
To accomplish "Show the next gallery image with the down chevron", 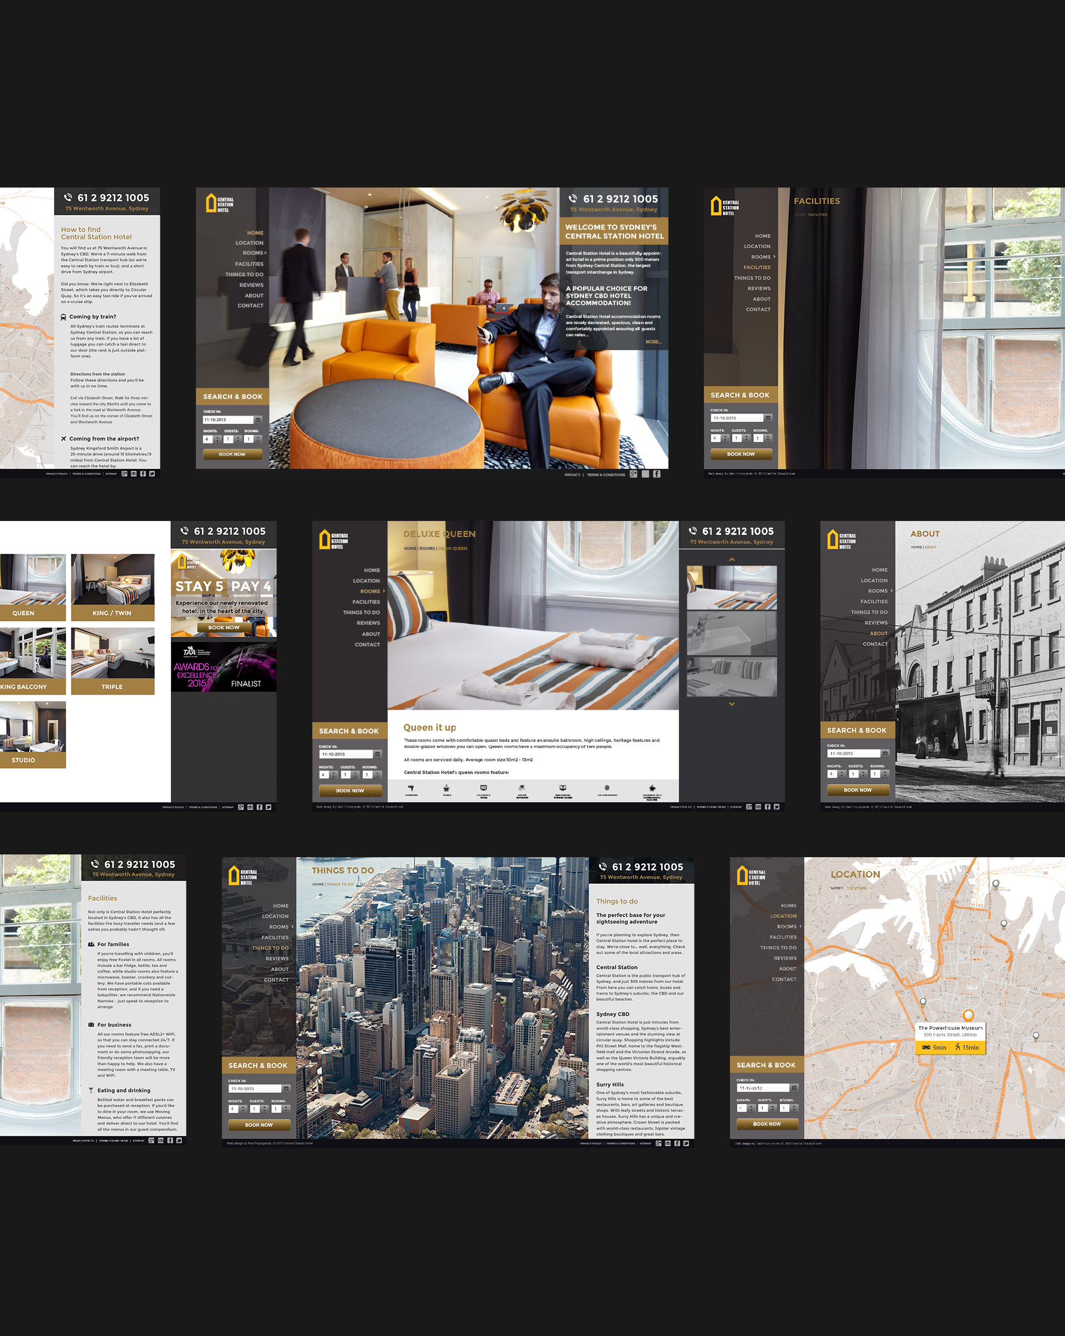I will coord(732,704).
